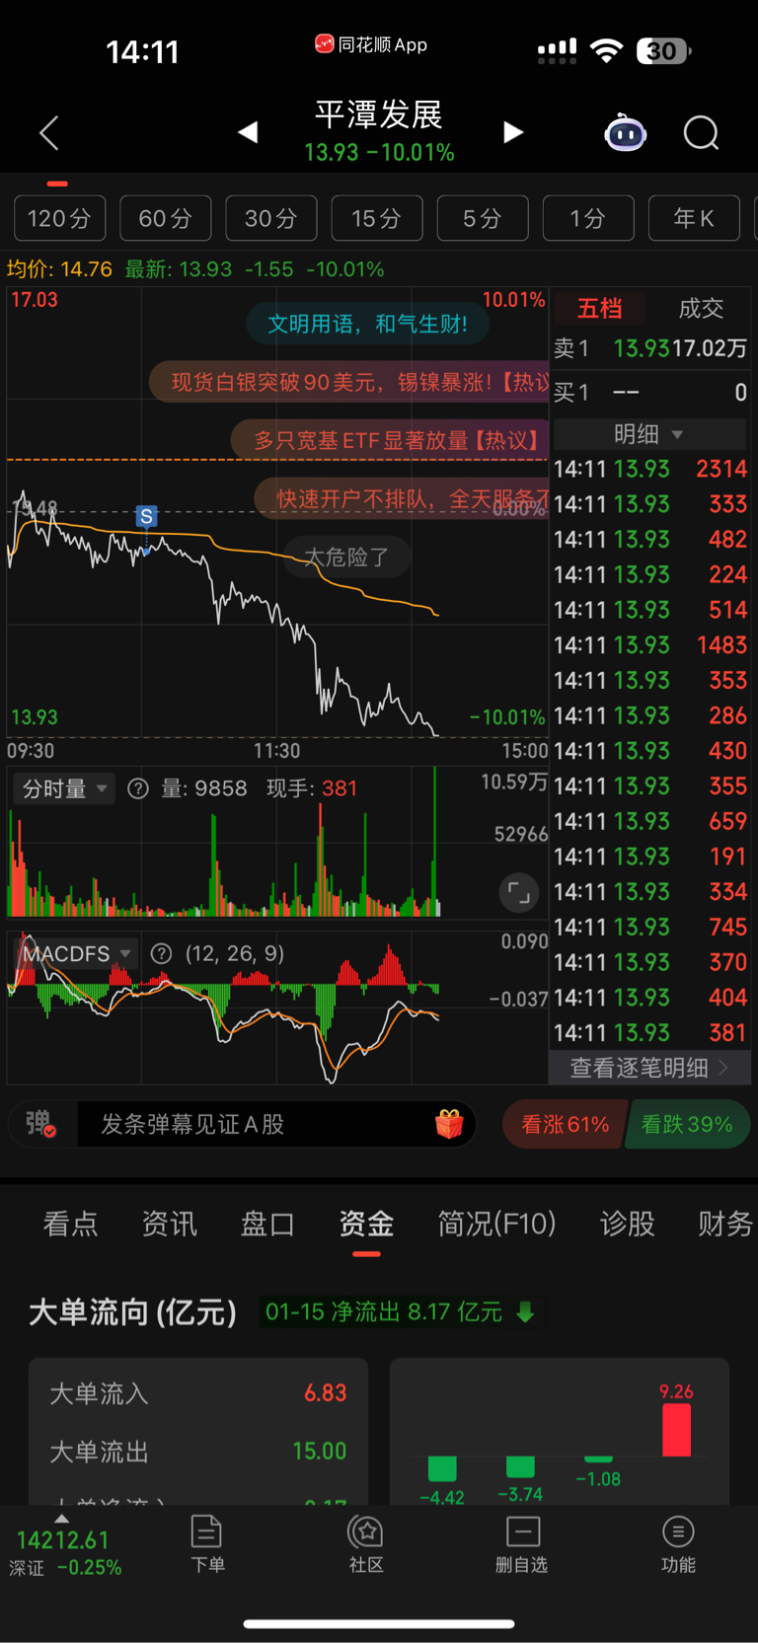
Task: Select the 60分 period tab
Action: pyautogui.click(x=166, y=218)
